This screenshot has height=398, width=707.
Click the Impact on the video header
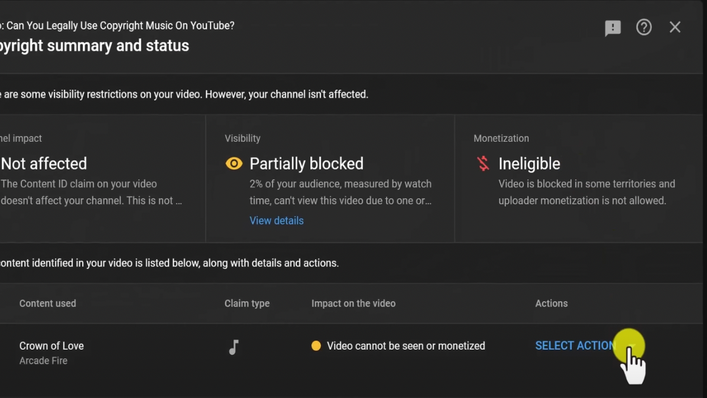pyautogui.click(x=353, y=304)
